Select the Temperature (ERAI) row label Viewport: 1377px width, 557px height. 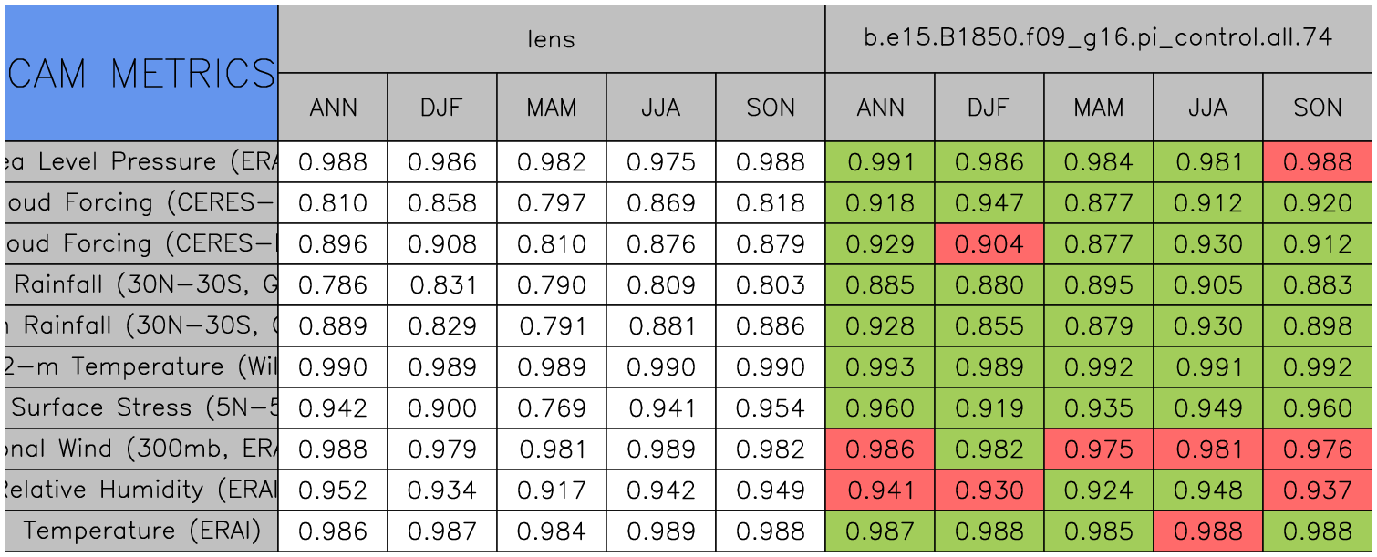141,531
